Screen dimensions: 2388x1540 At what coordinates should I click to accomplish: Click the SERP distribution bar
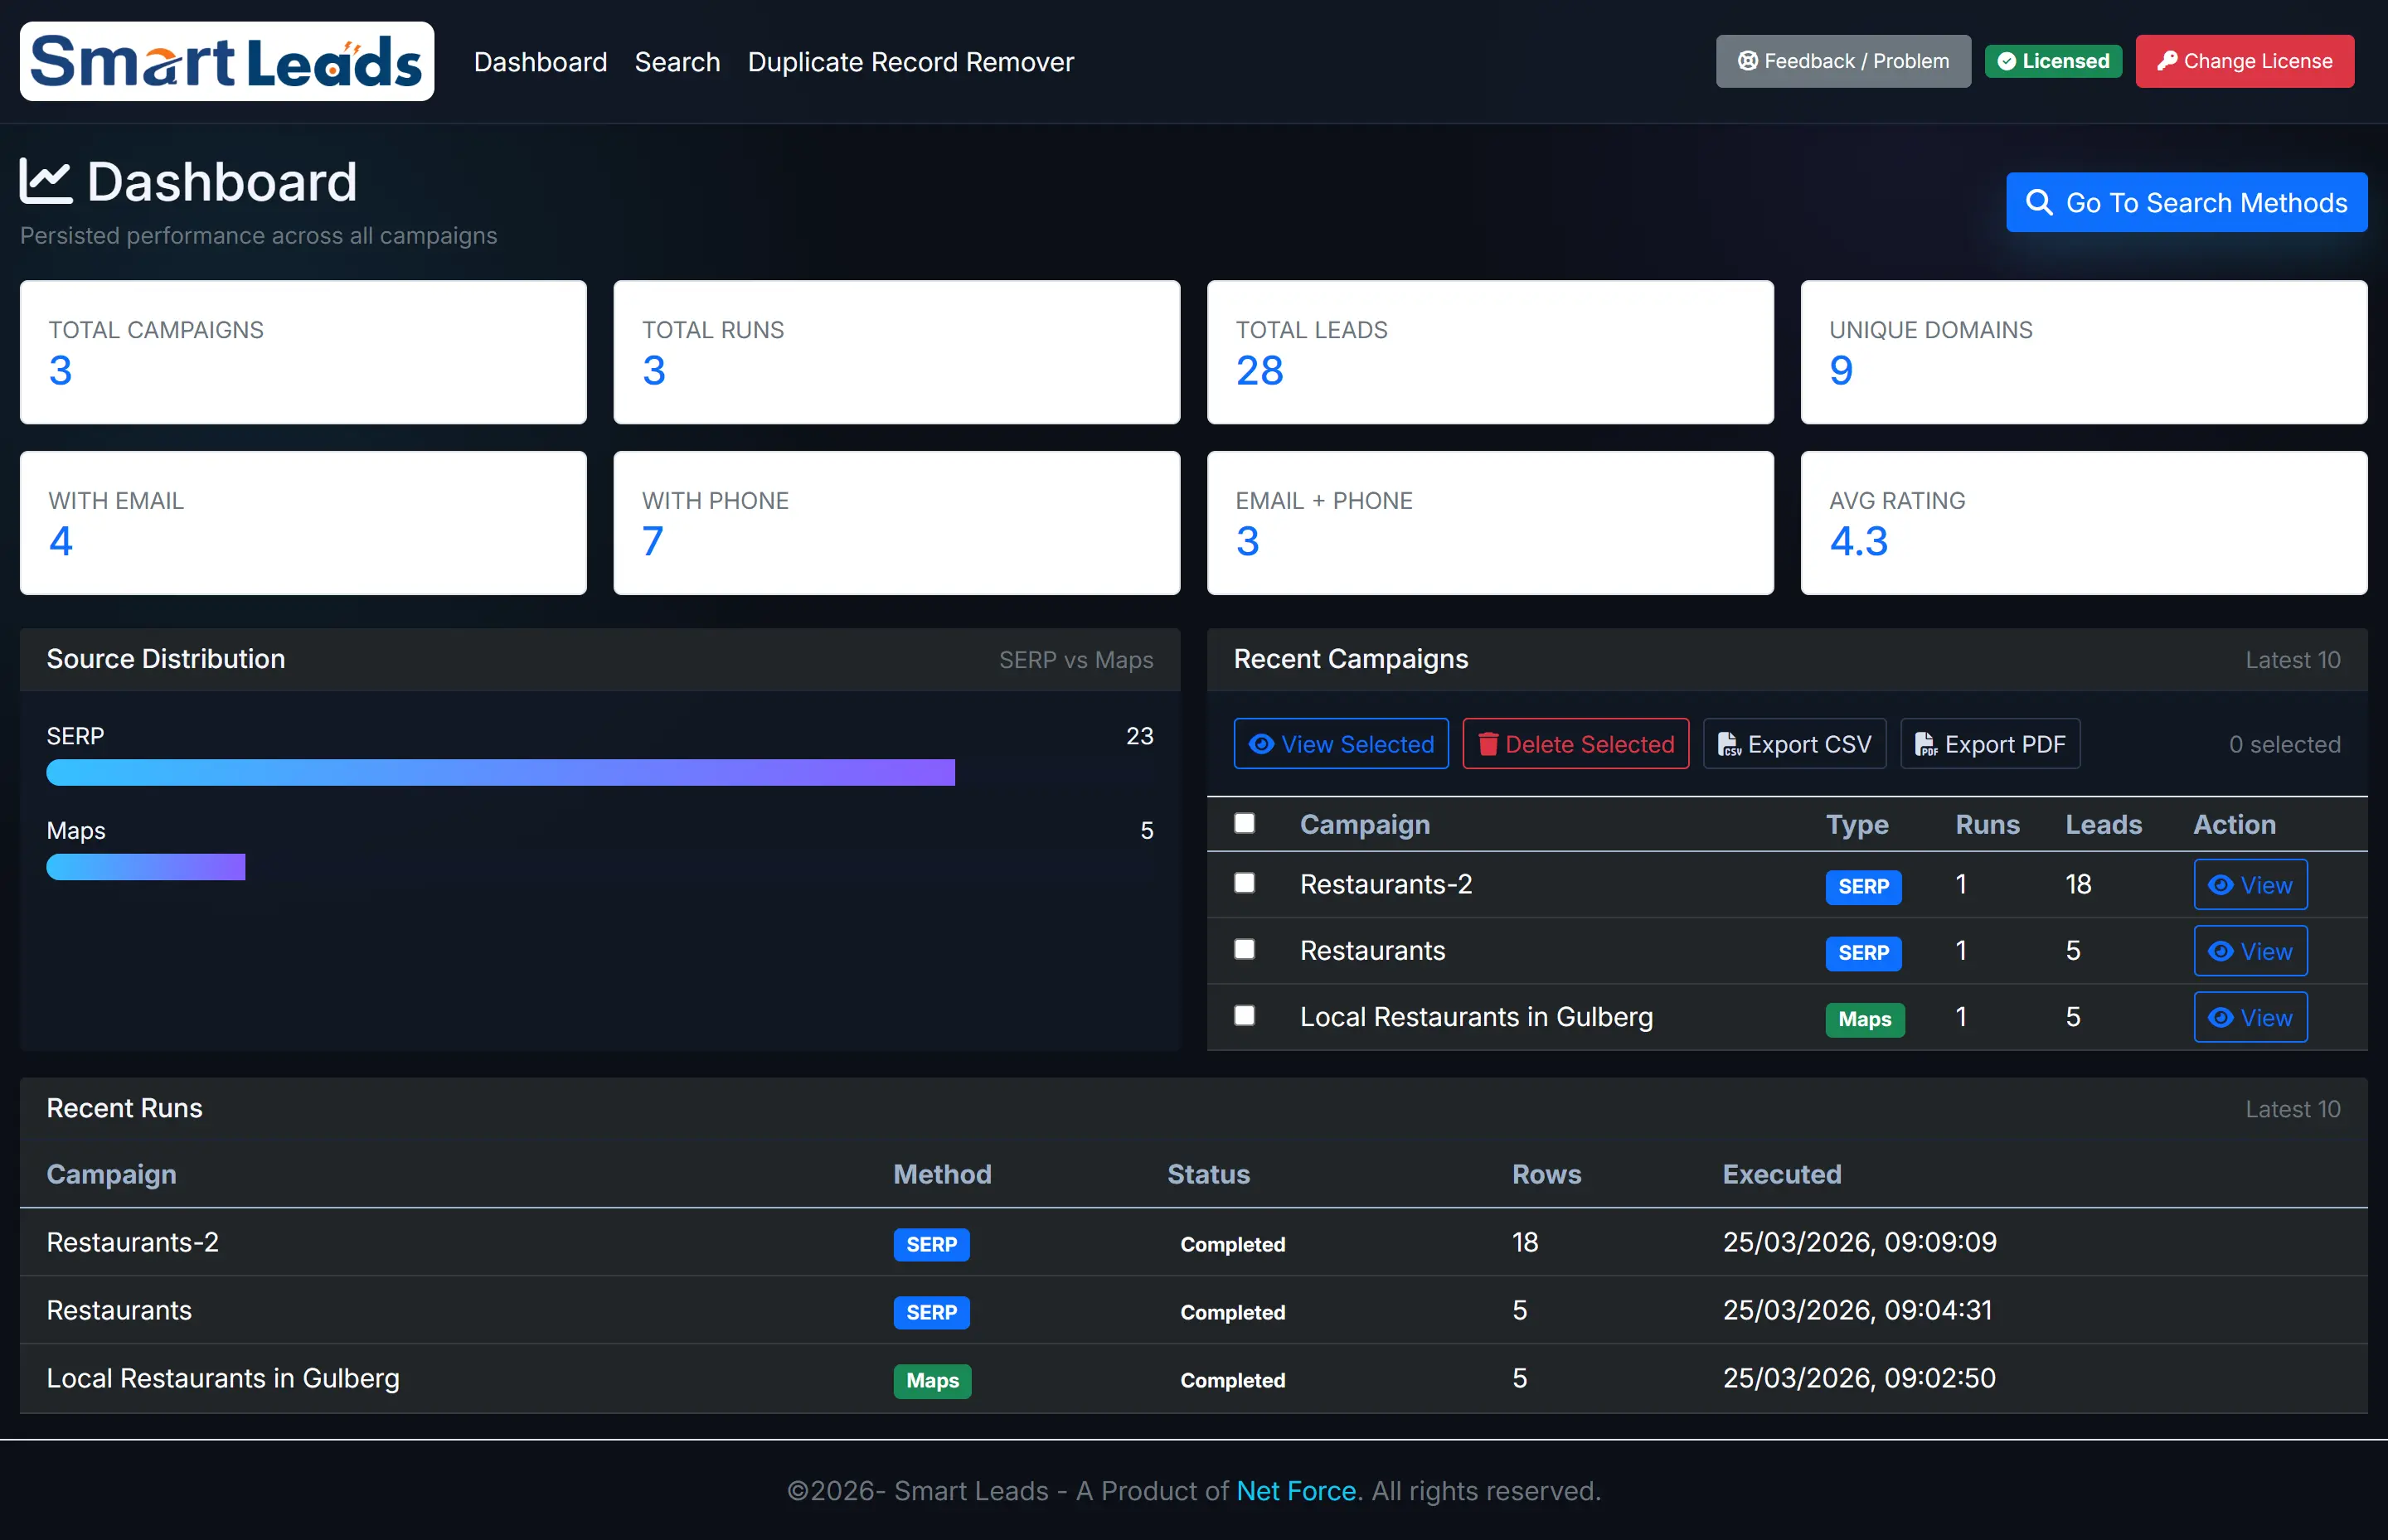coord(500,772)
